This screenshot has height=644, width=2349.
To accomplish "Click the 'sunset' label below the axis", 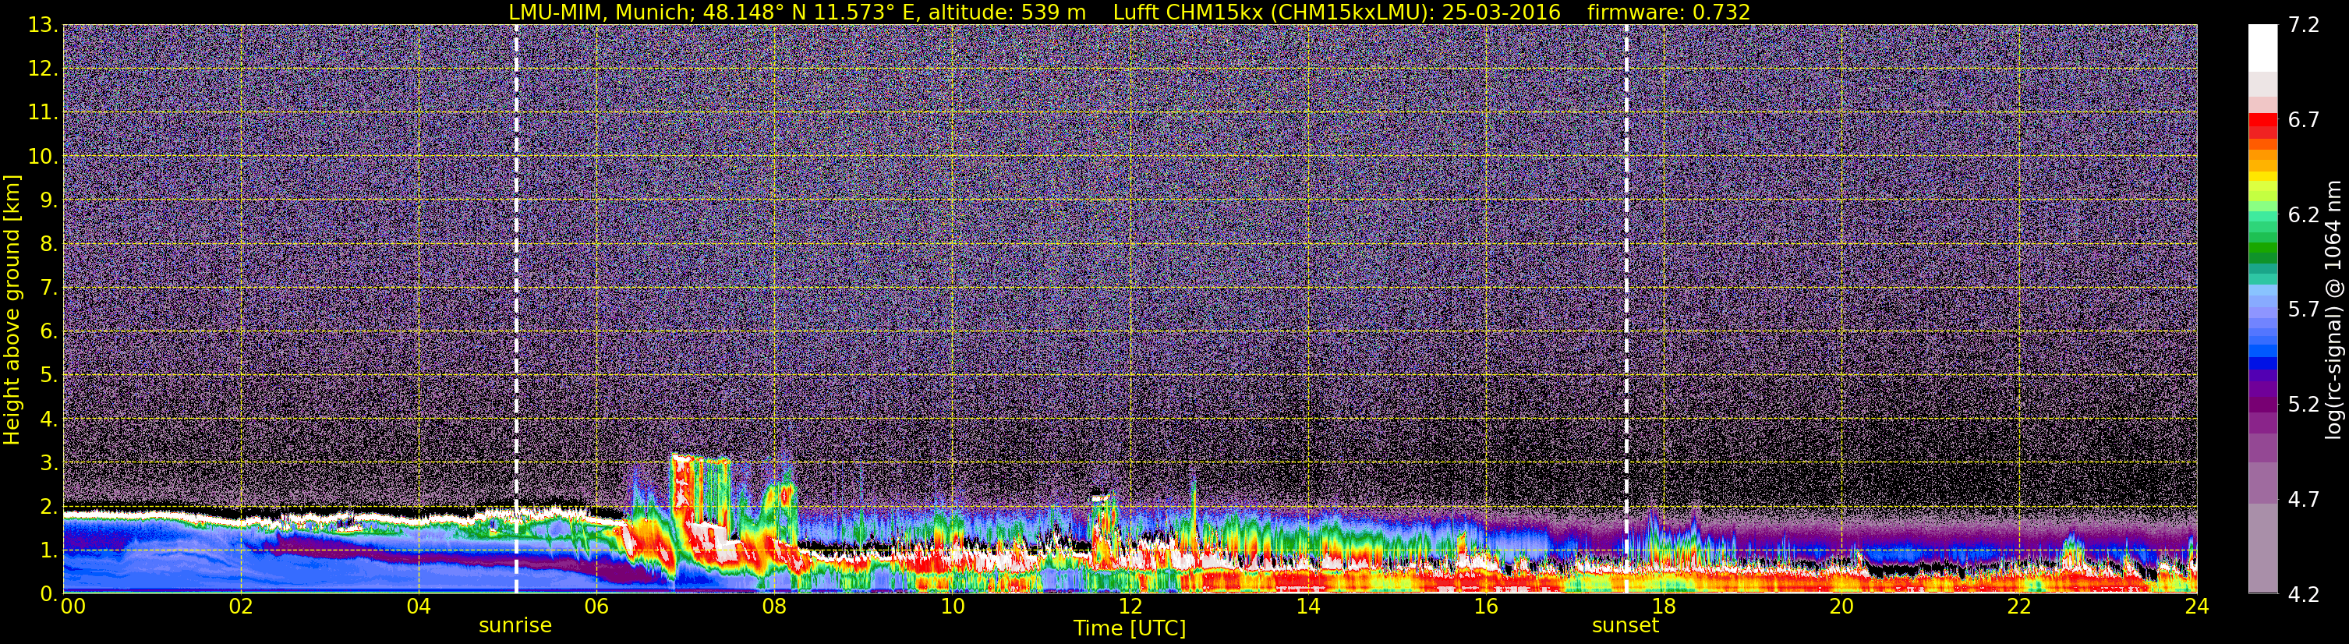I will click(x=1625, y=626).
